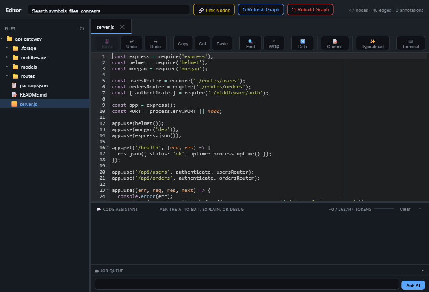
Task: Focus the symbol search field
Action: (x=108, y=10)
